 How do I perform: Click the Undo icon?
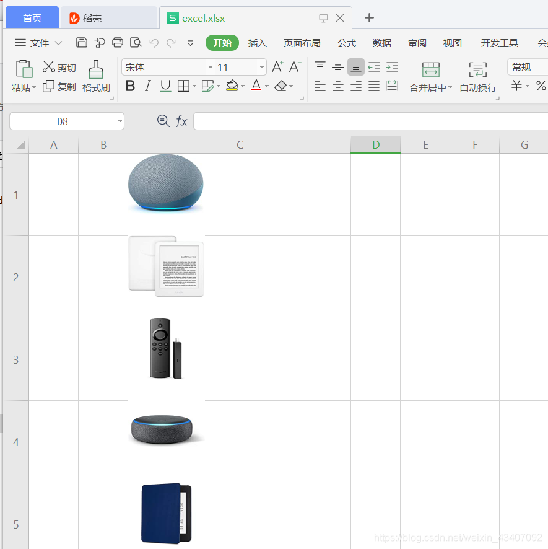coord(154,42)
